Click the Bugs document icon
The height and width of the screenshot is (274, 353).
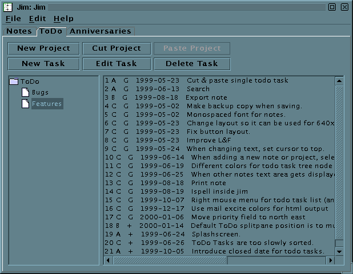tap(25, 92)
